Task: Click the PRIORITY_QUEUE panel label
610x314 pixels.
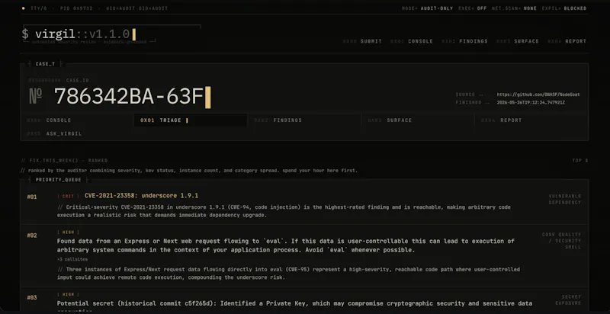Action: 59,180
